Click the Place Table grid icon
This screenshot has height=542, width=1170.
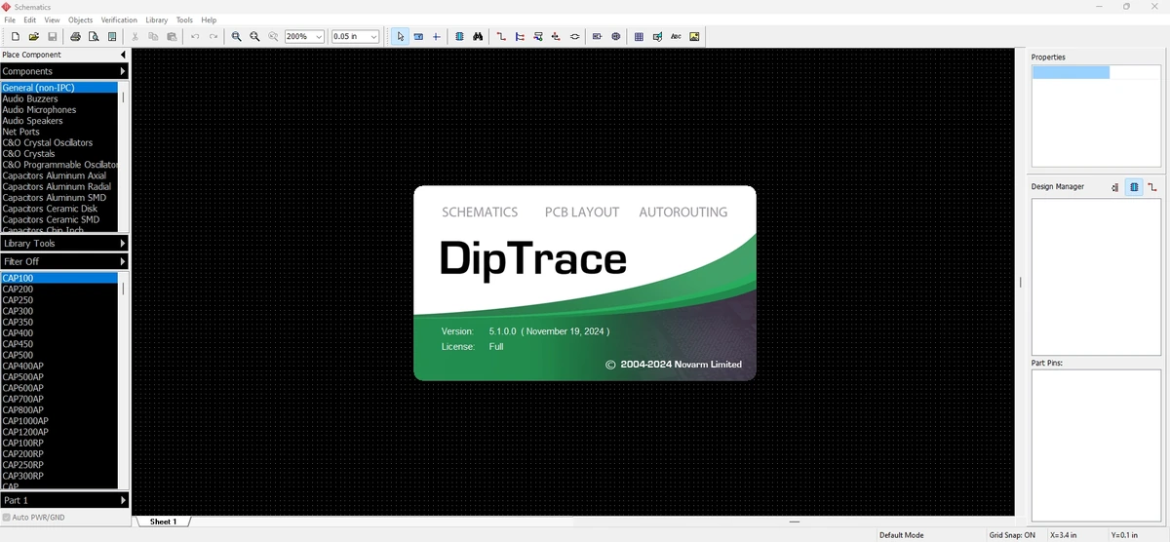click(639, 37)
